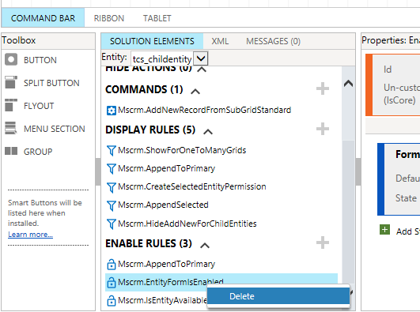
Task: Pick the Flyout icon in Toolbox
Action: click(11, 105)
